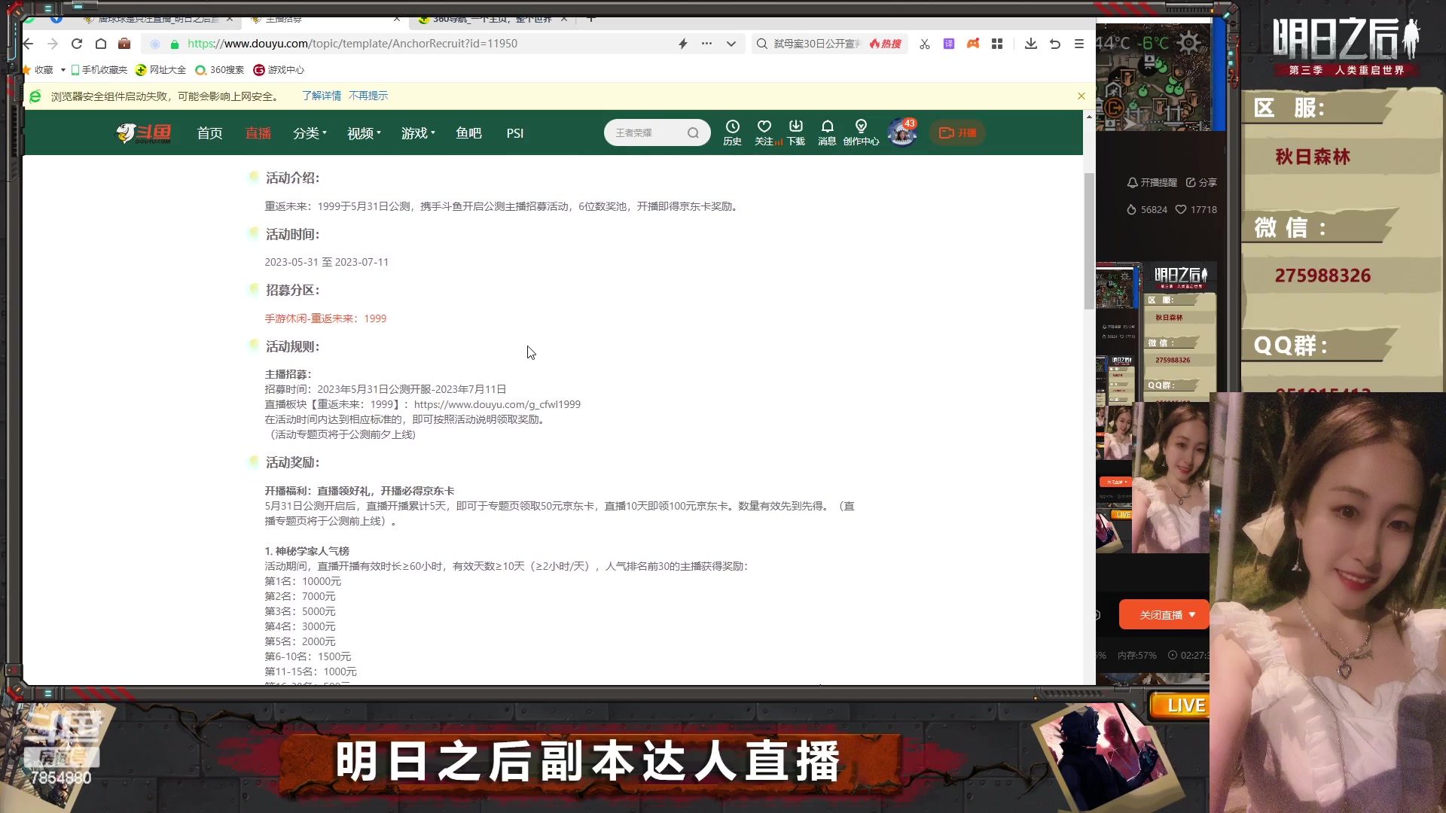Screen dimensions: 1446x813
Task: Click 不再提示 in the warning bar
Action: tap(368, 96)
